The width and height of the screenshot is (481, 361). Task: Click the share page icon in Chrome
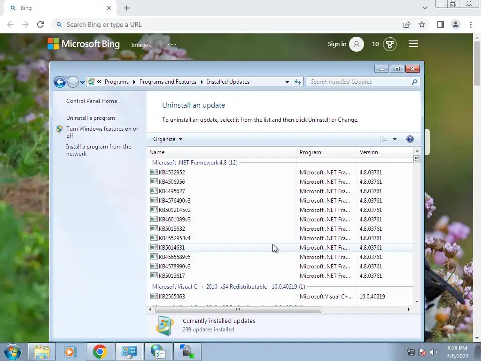point(407,24)
